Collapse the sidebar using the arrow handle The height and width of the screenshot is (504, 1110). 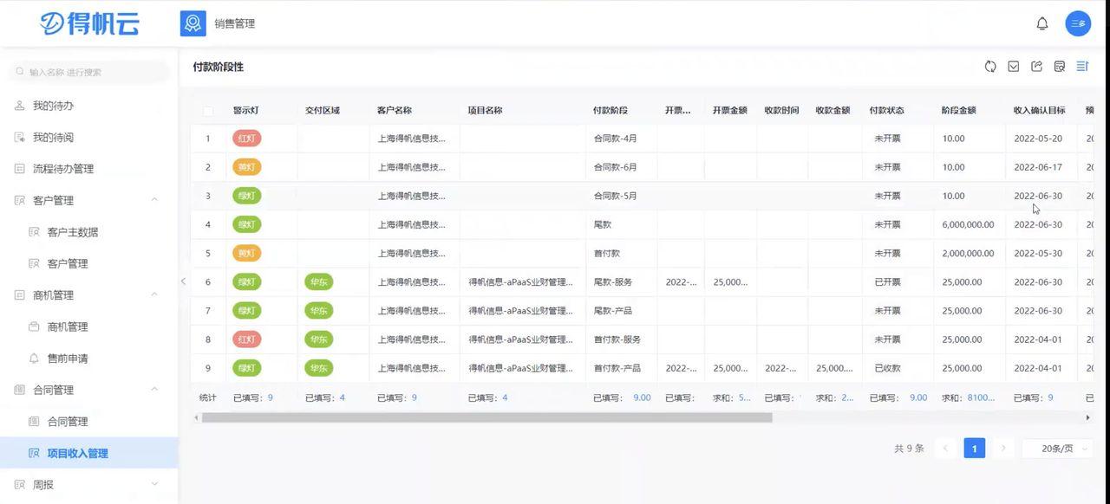coord(183,281)
